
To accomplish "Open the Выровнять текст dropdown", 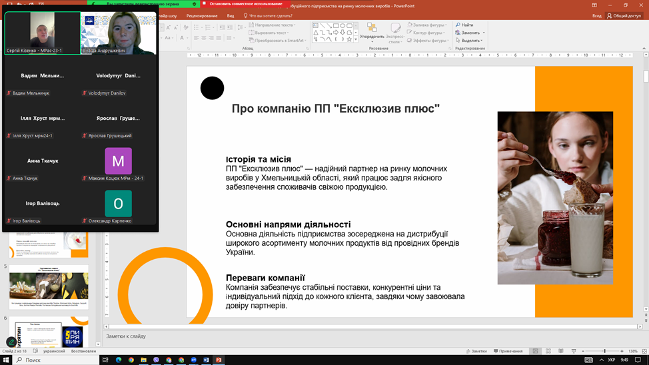I will 269,33.
